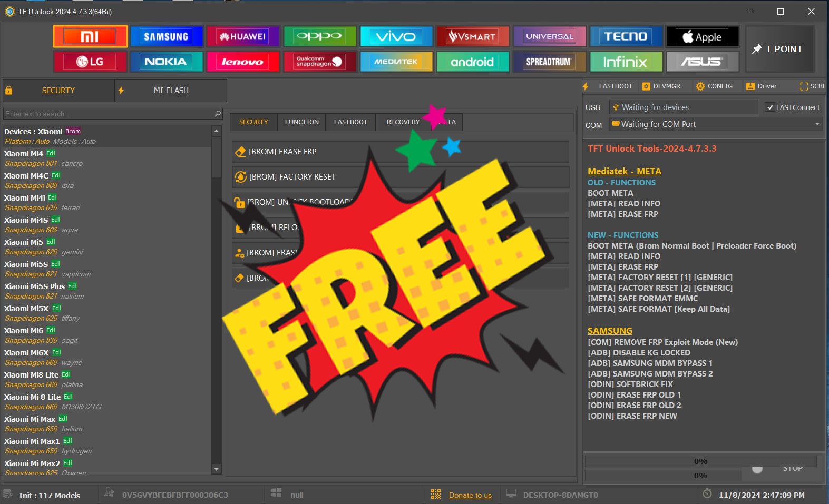
Task: Select Xiaomi Mi4C in the list
Action: (x=106, y=180)
